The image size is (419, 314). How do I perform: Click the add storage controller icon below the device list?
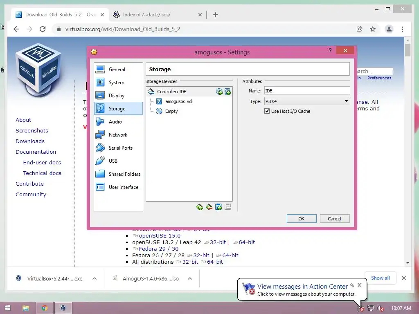coord(200,207)
